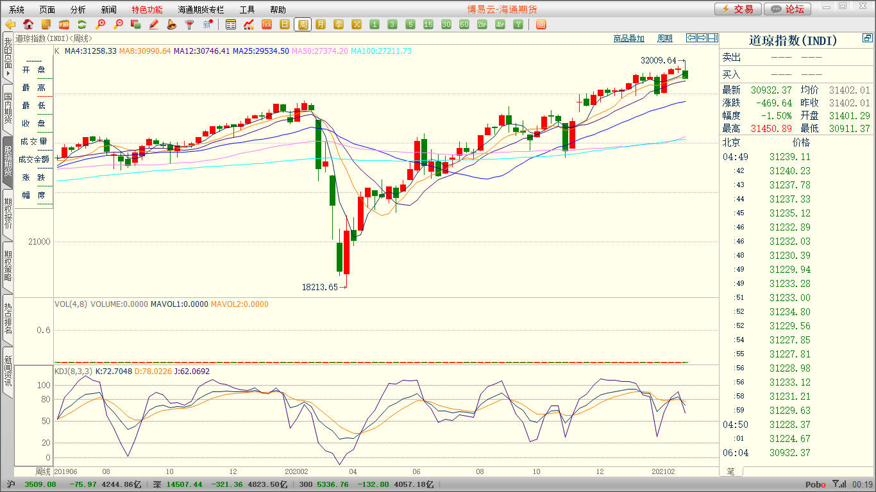876x492 pixels.
Task: Select the 2hr period icon
Action: (x=482, y=24)
